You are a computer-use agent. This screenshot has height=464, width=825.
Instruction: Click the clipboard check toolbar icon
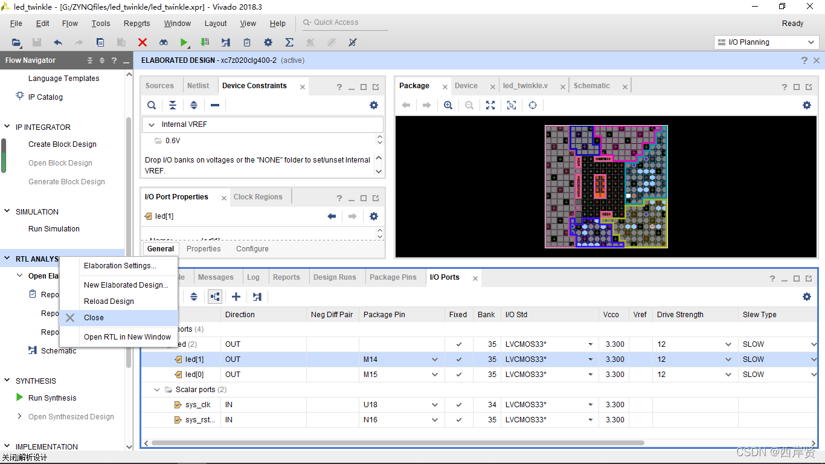tap(247, 42)
